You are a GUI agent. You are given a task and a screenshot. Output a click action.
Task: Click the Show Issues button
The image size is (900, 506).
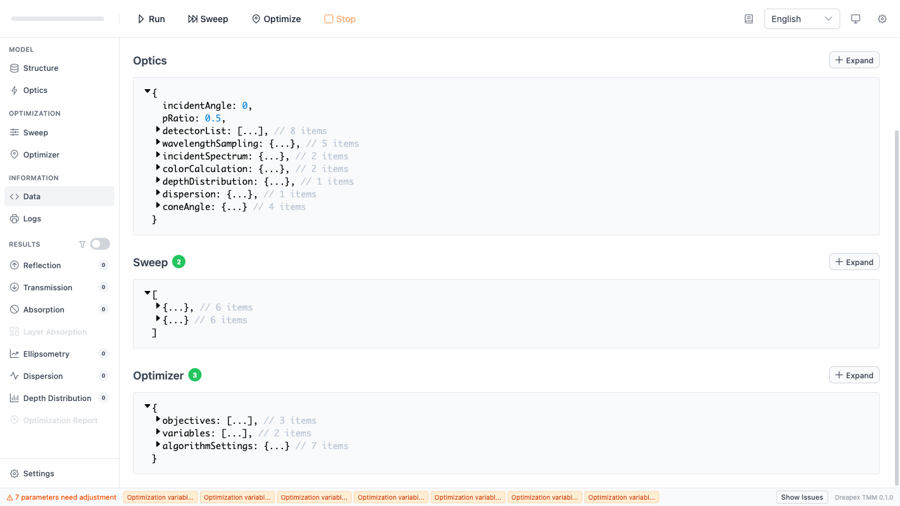pyautogui.click(x=801, y=497)
